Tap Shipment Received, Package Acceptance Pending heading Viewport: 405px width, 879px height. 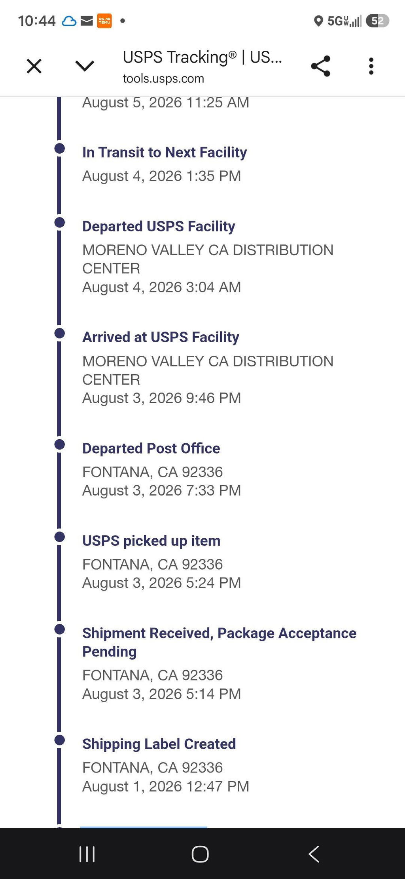tap(219, 642)
